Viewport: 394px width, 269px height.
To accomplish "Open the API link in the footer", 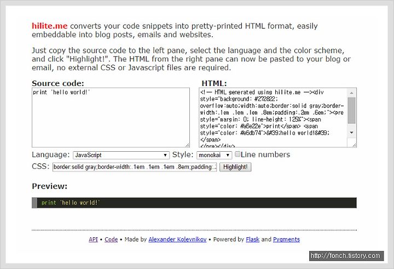I will point(93,239).
